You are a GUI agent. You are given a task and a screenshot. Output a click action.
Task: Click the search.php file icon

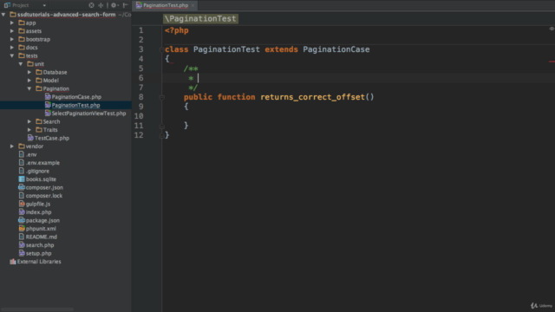tap(22, 244)
